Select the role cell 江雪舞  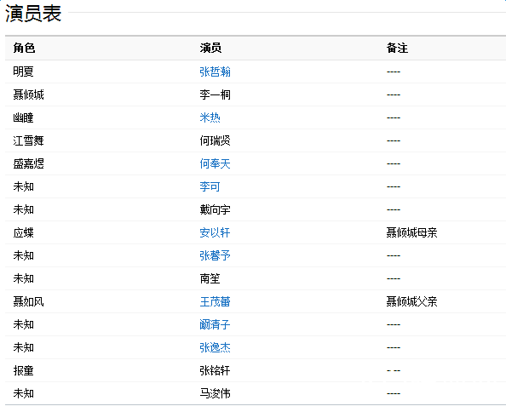pos(28,140)
